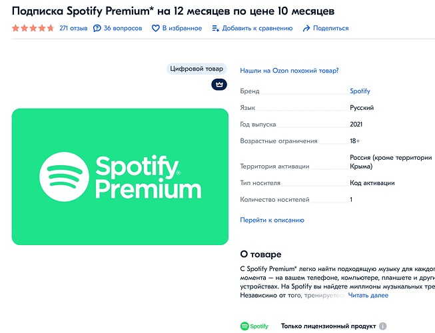Click the info icon beside licensed product

[383, 326]
